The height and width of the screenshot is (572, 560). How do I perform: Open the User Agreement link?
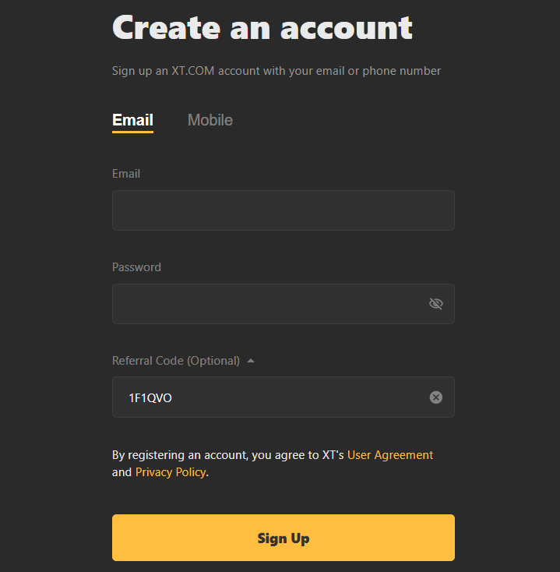tap(390, 455)
